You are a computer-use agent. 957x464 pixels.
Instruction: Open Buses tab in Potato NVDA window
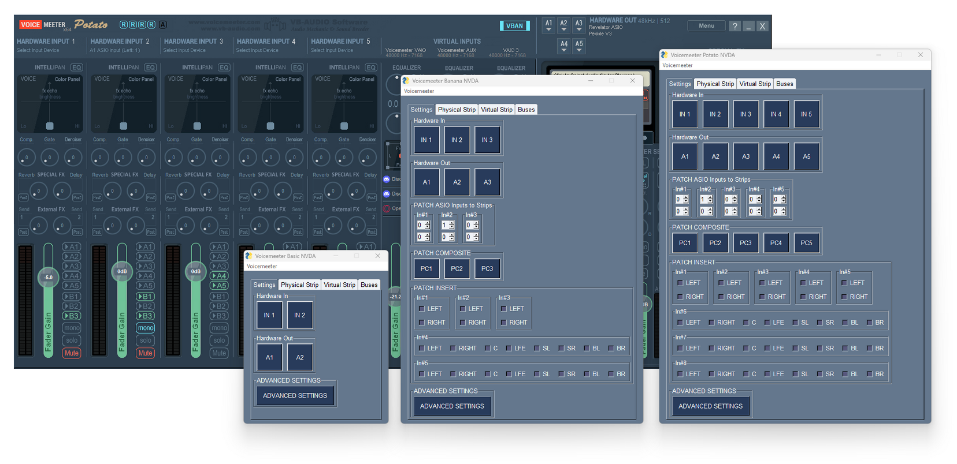pyautogui.click(x=784, y=84)
